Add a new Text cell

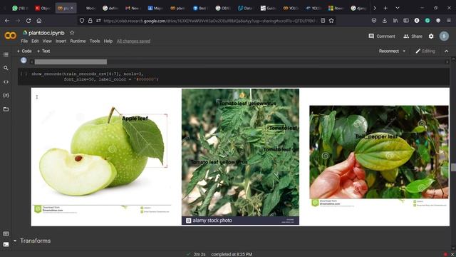tap(43, 51)
